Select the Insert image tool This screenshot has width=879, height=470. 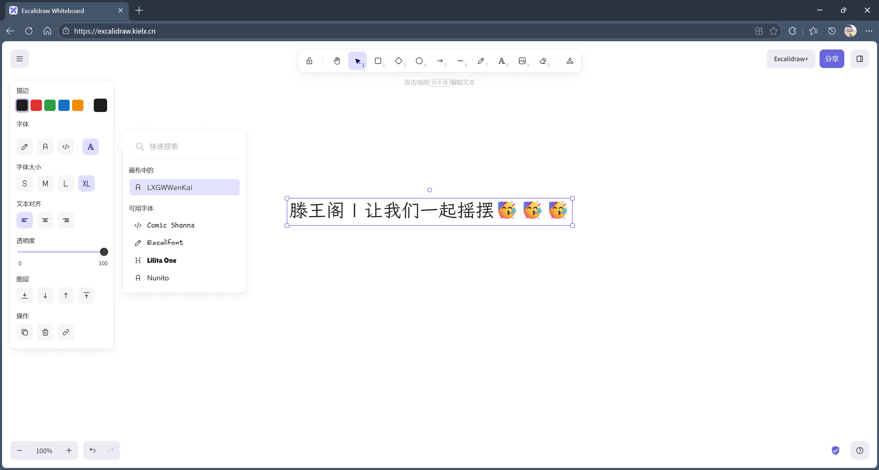click(522, 61)
